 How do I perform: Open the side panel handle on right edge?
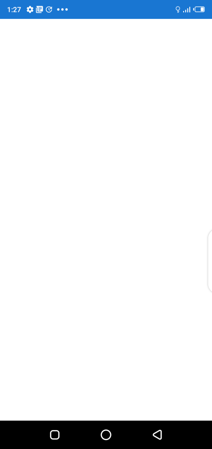coord(210,261)
